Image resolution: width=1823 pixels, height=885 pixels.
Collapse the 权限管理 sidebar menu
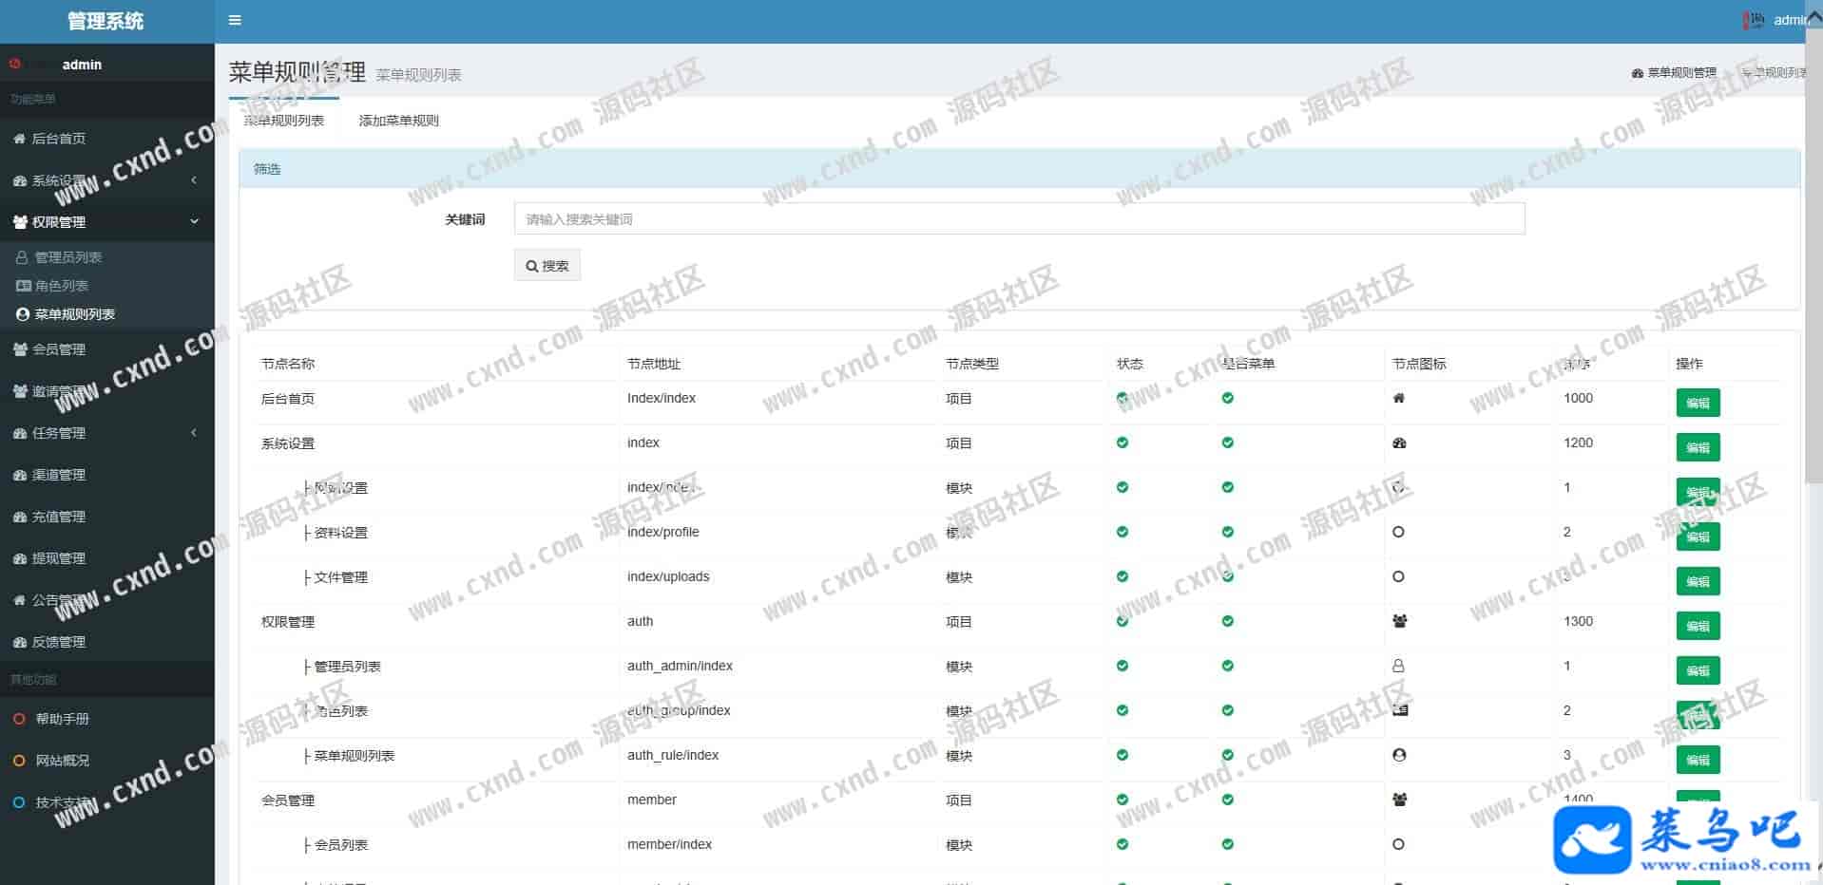click(x=106, y=222)
